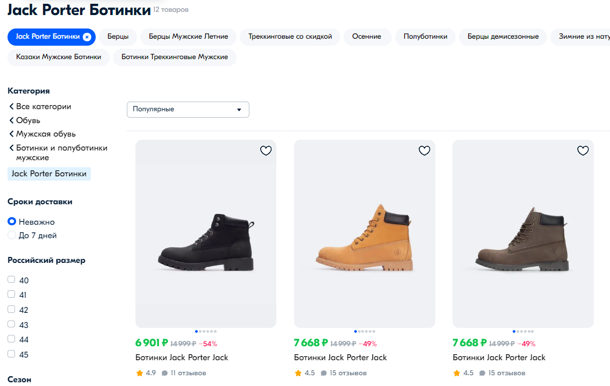Screen dimensions: 610x386
Task: Select the До 7 дней delivery option
Action: [x=12, y=235]
